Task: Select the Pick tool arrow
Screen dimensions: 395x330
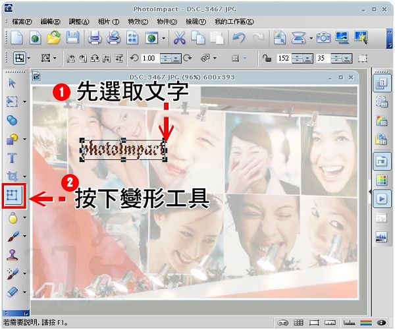Action: point(12,83)
